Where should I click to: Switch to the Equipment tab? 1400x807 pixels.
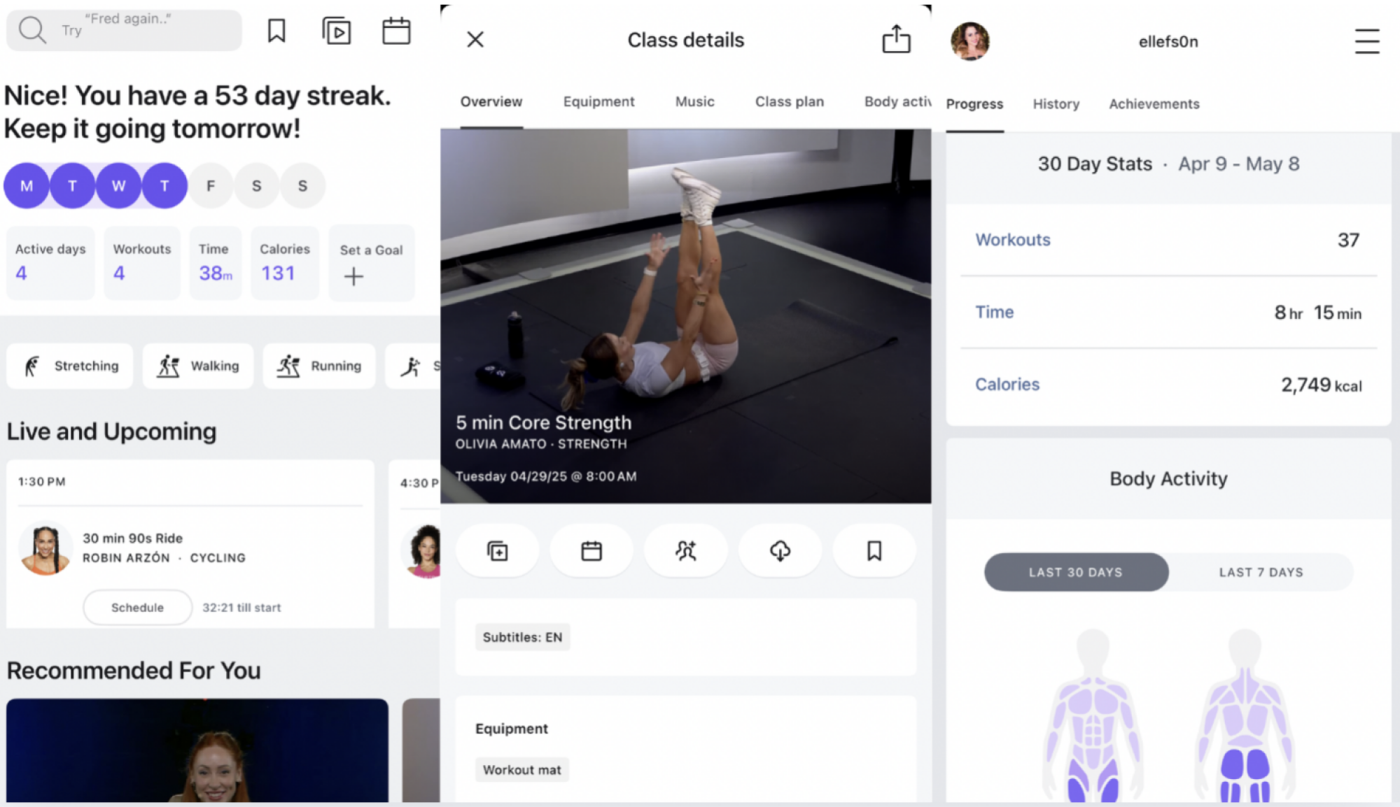pyautogui.click(x=598, y=102)
